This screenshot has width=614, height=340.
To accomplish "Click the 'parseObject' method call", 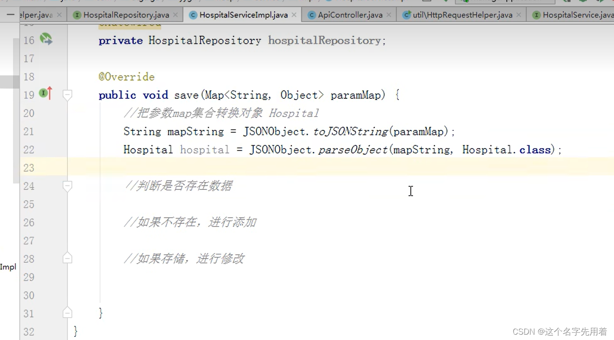I will 353,150.
